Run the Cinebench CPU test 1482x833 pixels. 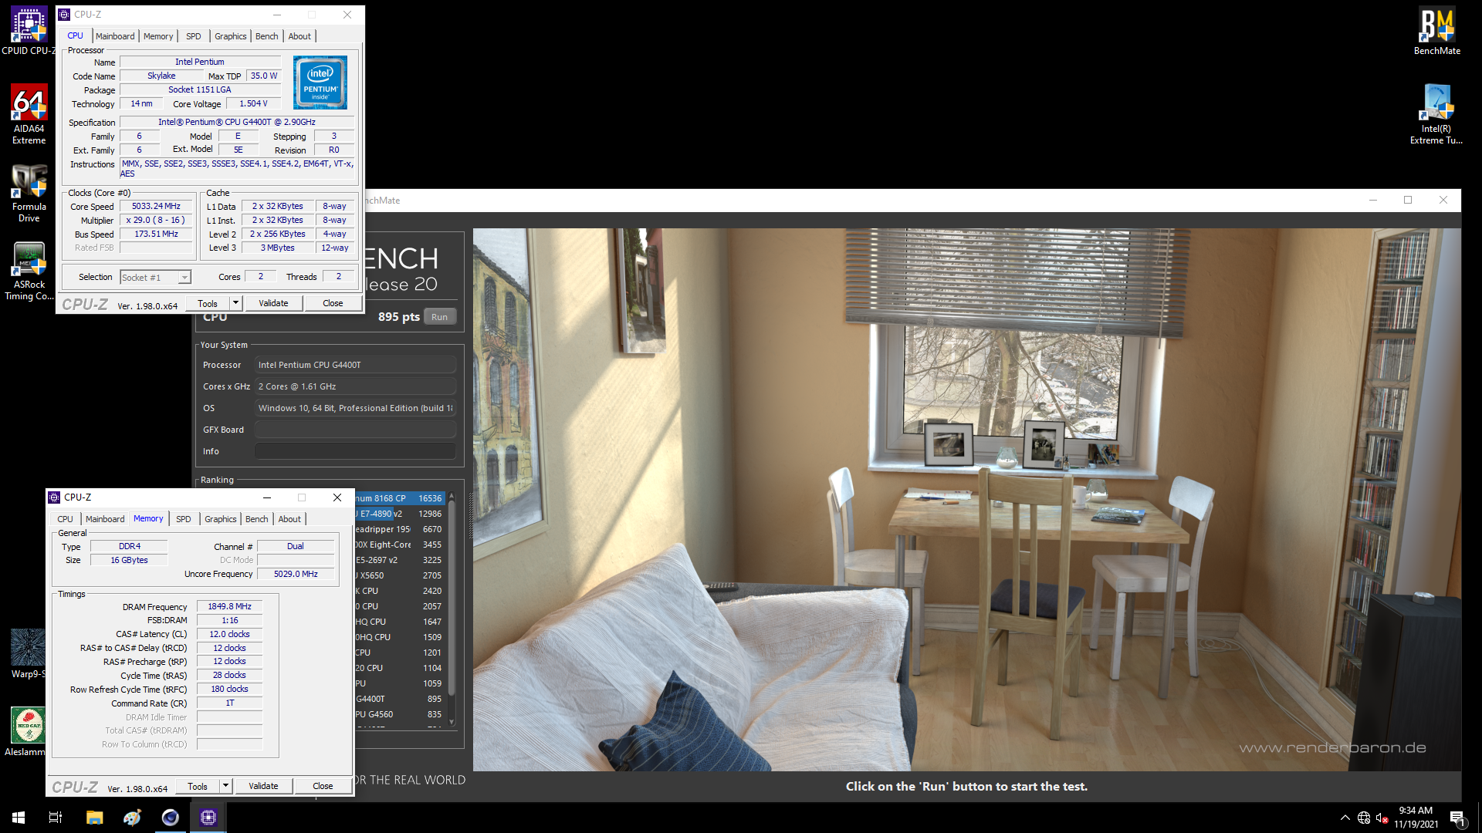439,317
